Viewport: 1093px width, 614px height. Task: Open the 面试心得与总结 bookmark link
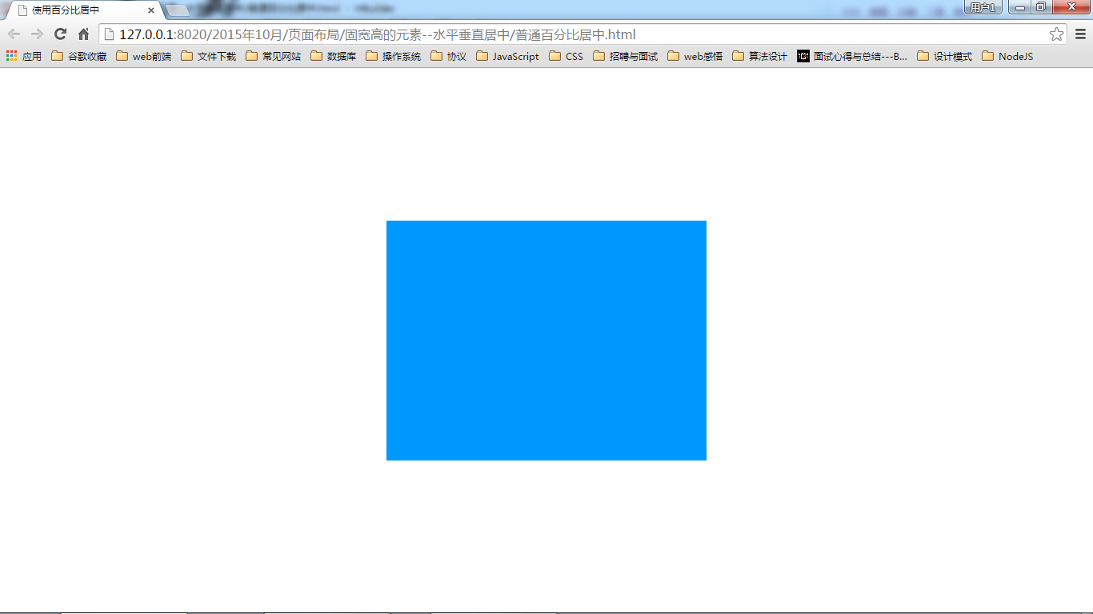click(852, 57)
